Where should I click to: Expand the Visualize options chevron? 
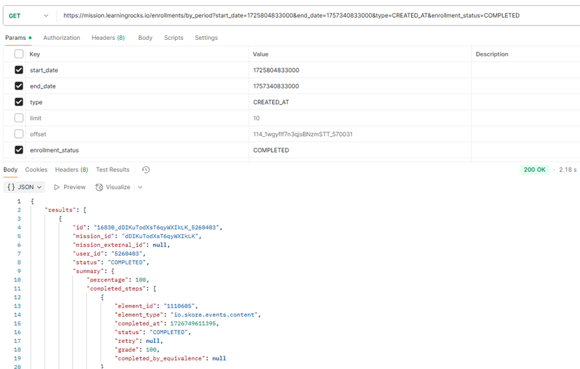click(x=140, y=187)
